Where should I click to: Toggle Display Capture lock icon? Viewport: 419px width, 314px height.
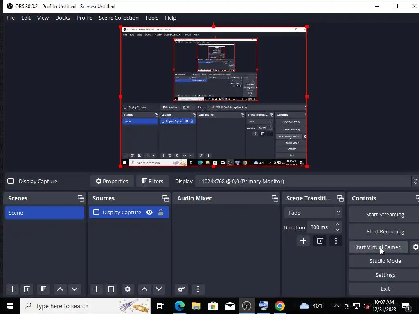(160, 212)
